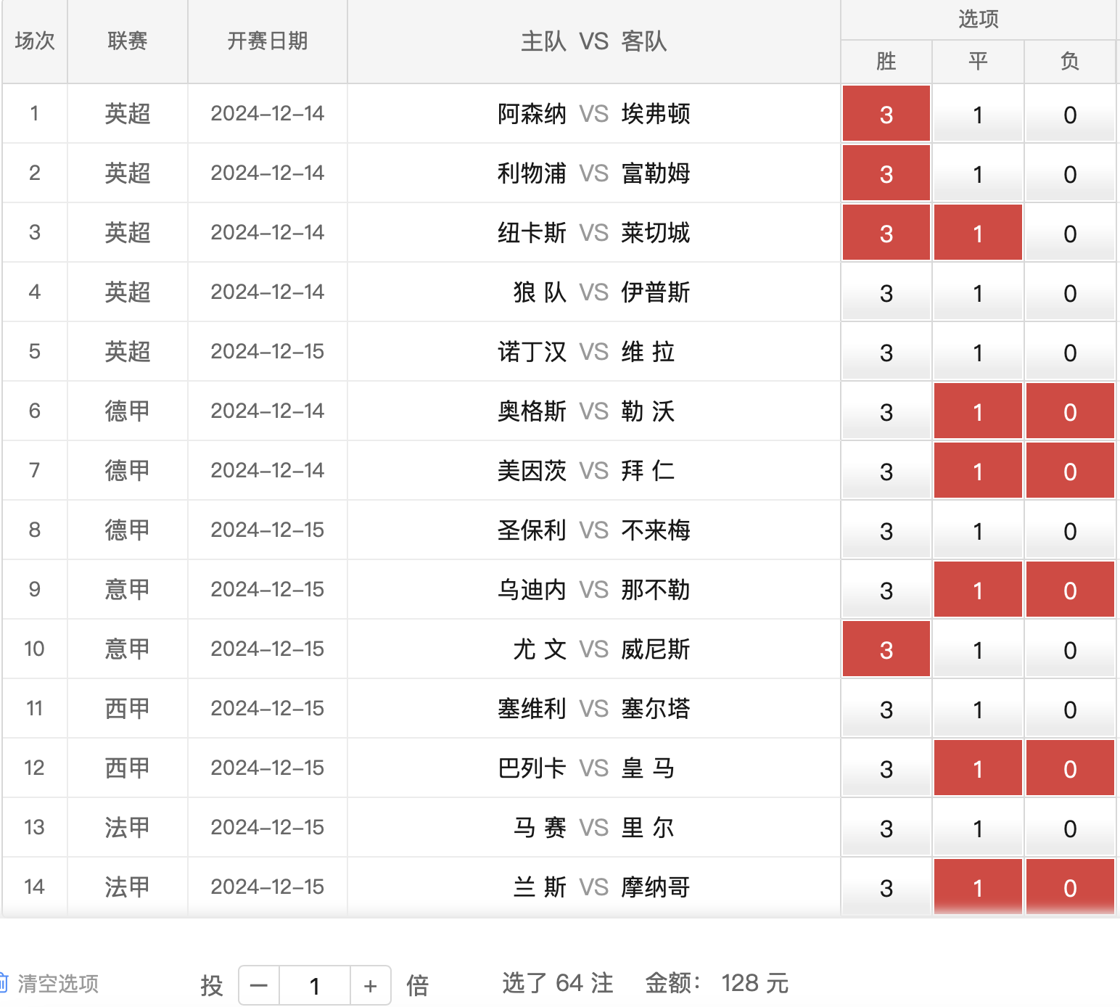
Task: Deselect 平 for 兰斯 vs 摩纳哥
Action: (x=977, y=887)
